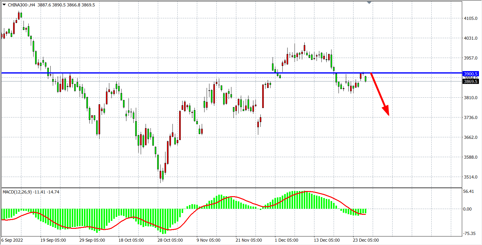Click the 4105.0 price axis label
Image resolution: width=482 pixels, height=245 pixels.
[470, 18]
